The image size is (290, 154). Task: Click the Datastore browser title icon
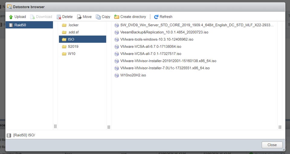pyautogui.click(x=9, y=7)
